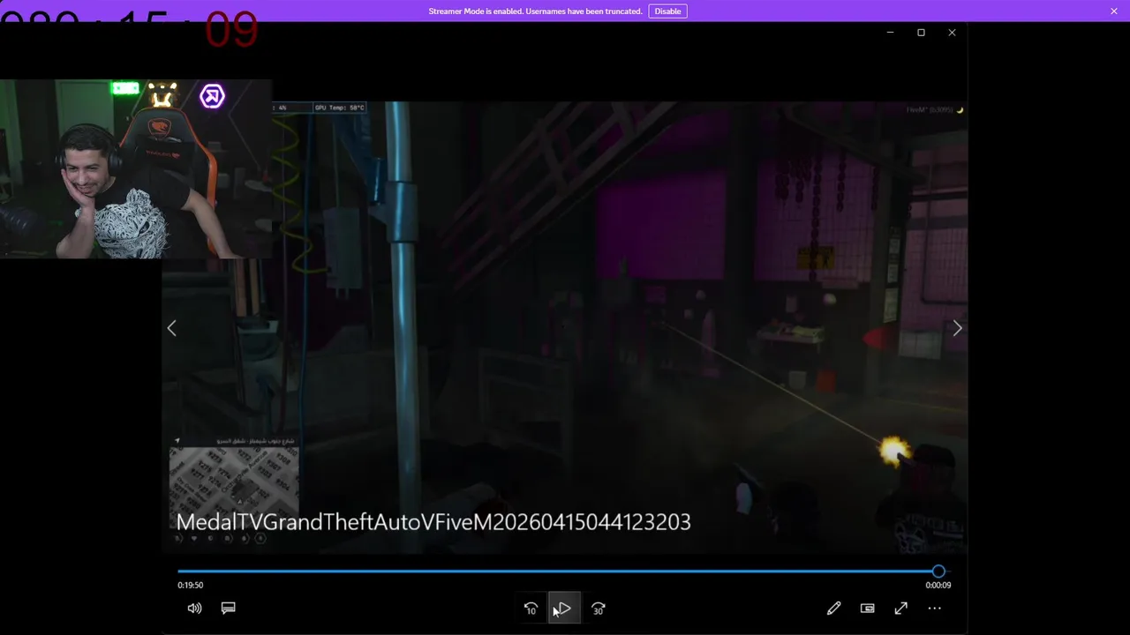Skip back 10 seconds

click(x=531, y=609)
